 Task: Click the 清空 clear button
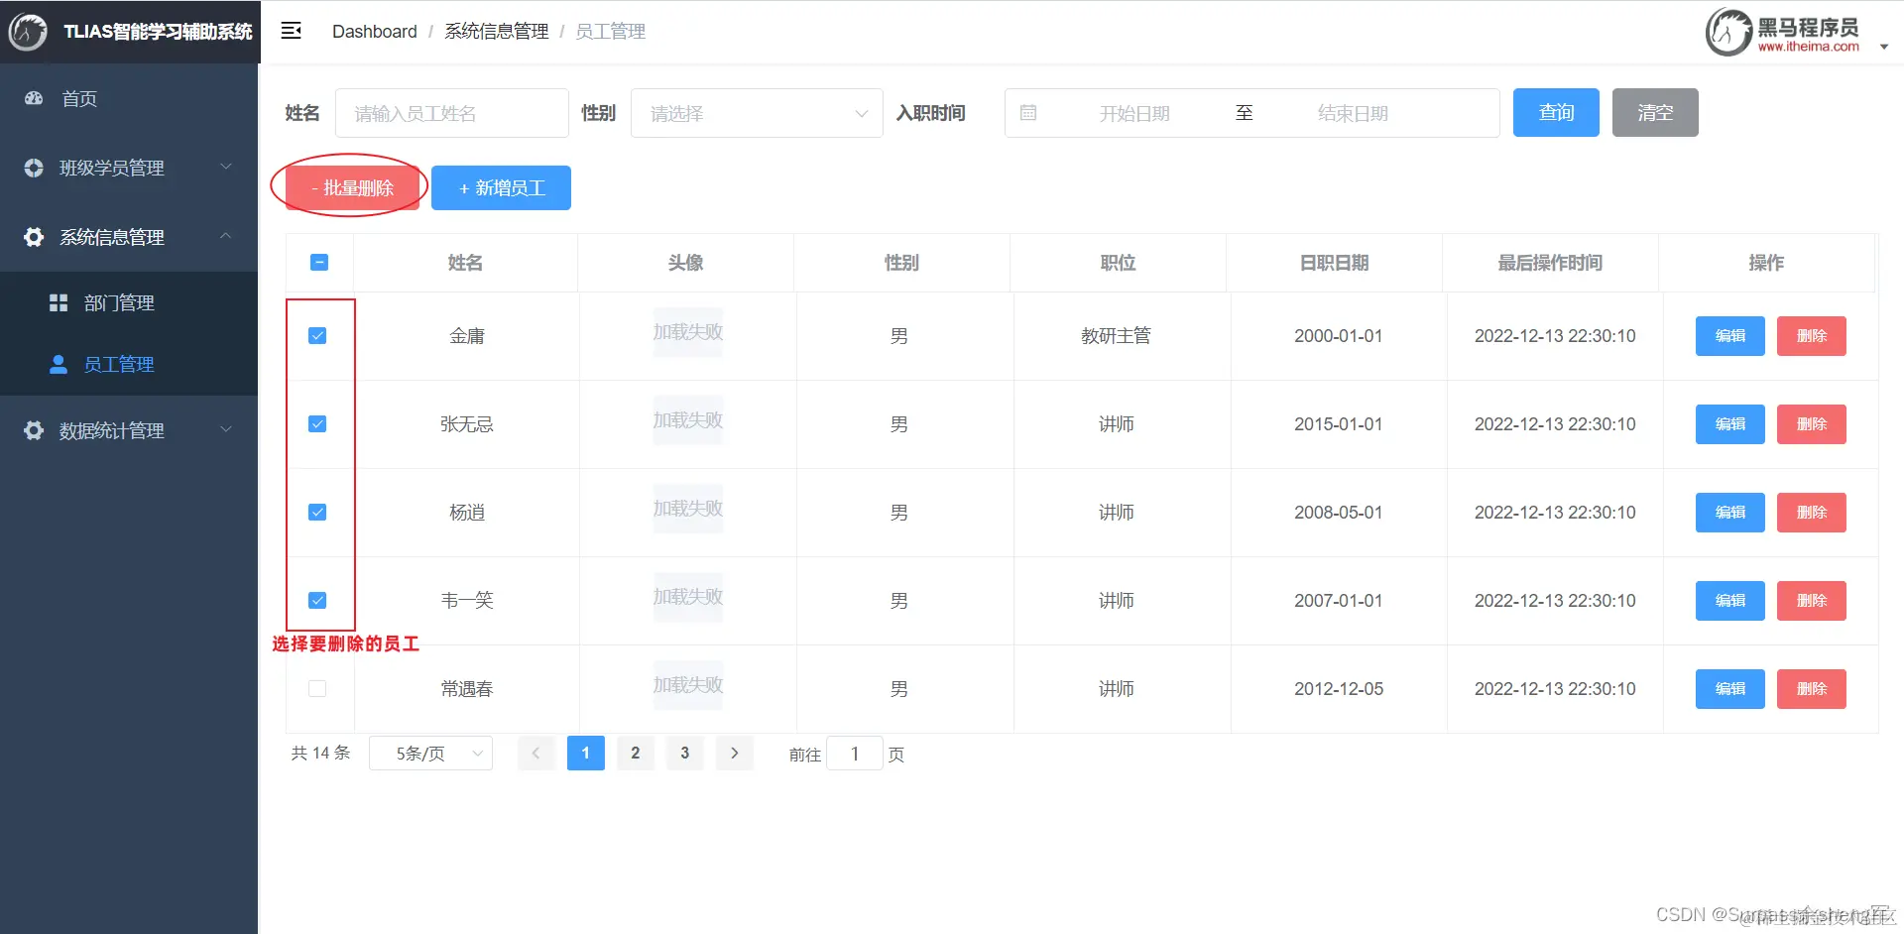(x=1655, y=112)
